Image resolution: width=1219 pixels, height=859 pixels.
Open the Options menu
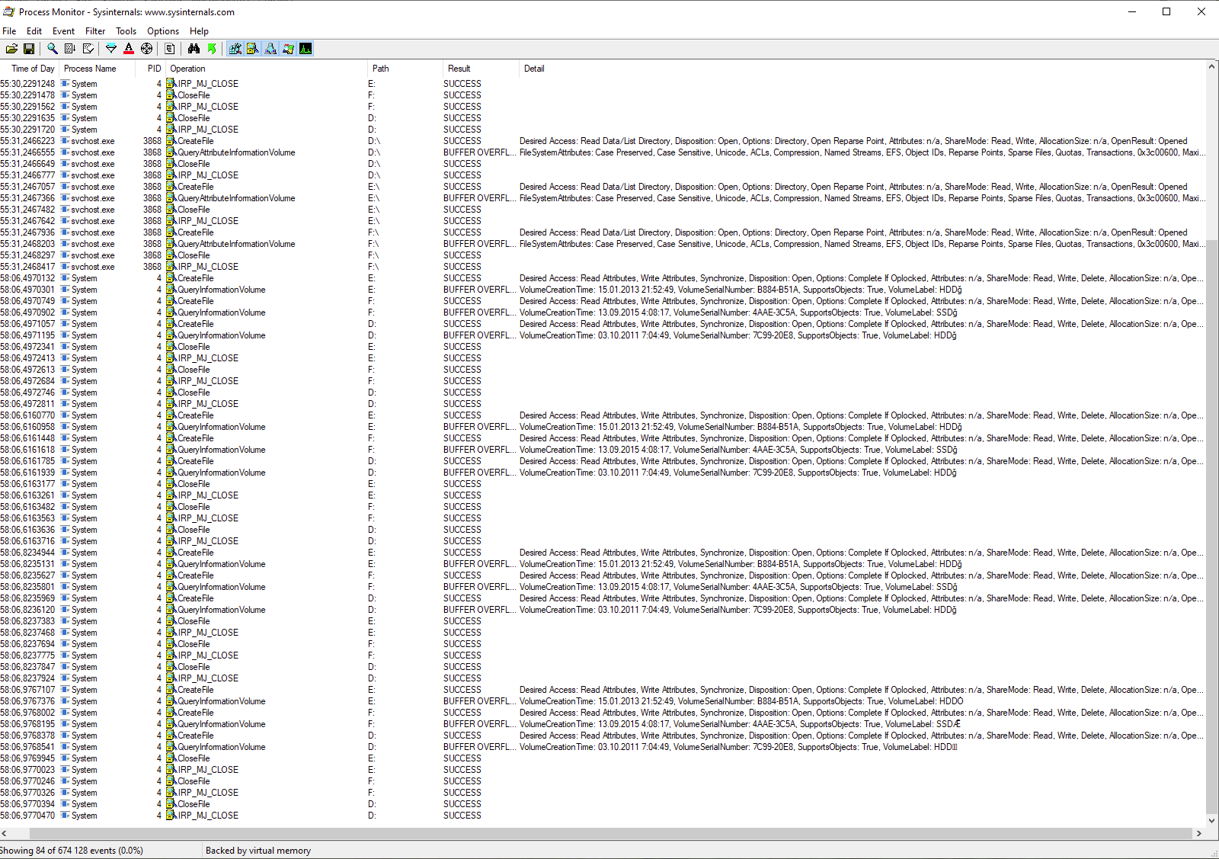pos(162,31)
